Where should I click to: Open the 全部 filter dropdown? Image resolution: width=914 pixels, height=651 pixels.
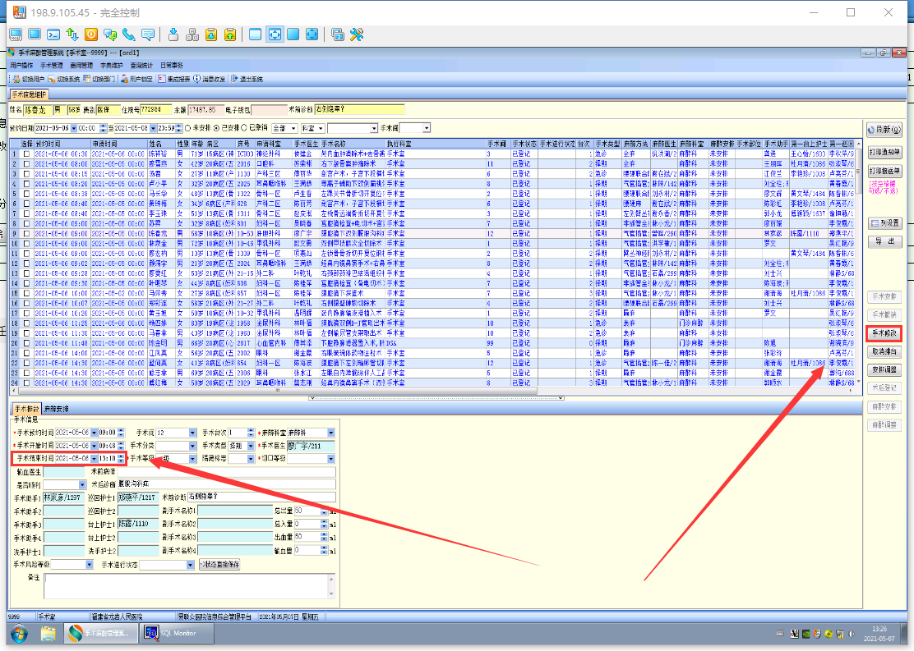tap(293, 128)
